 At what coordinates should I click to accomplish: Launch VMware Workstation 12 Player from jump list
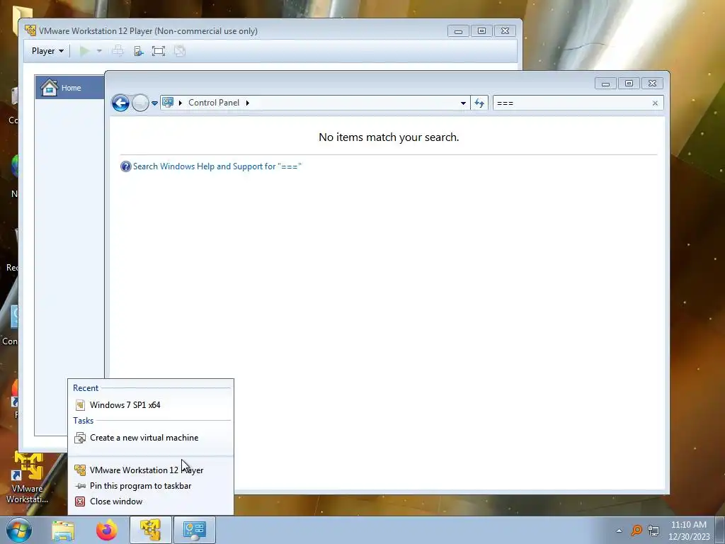tap(150, 470)
